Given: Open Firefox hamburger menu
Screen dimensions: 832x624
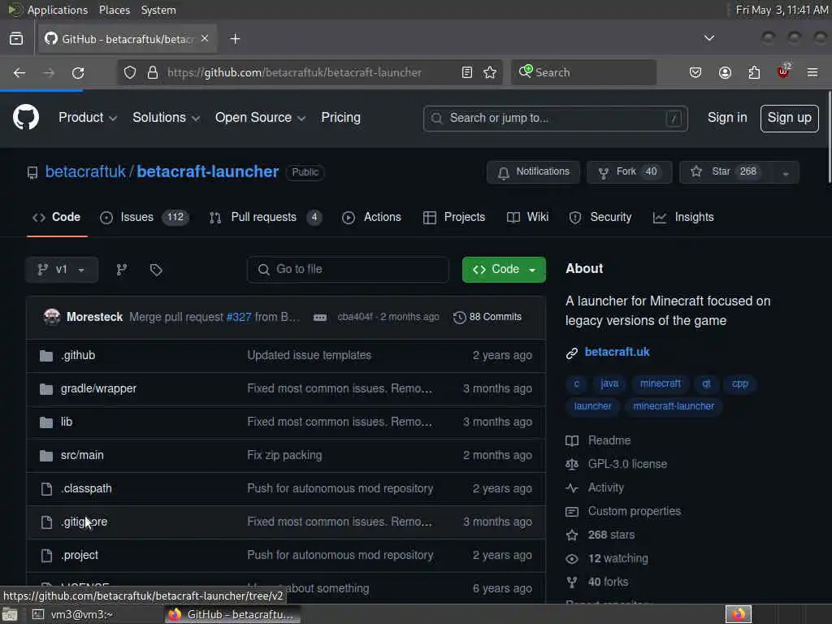Looking at the screenshot, I should click(x=812, y=72).
